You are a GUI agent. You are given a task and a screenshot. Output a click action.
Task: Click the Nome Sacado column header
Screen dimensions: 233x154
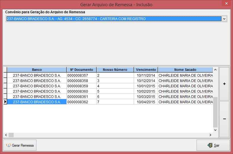(185, 70)
